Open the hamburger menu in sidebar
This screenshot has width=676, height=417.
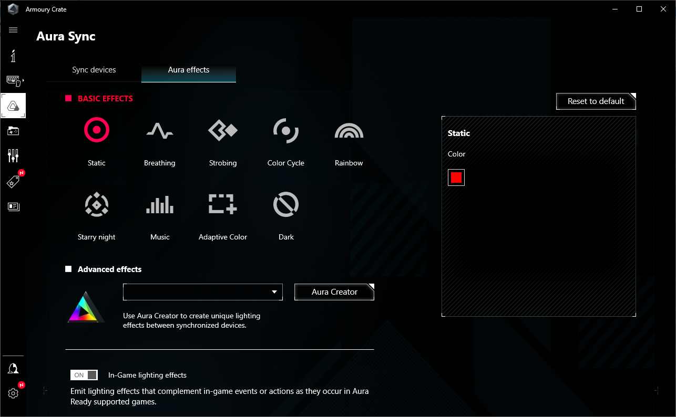point(13,30)
